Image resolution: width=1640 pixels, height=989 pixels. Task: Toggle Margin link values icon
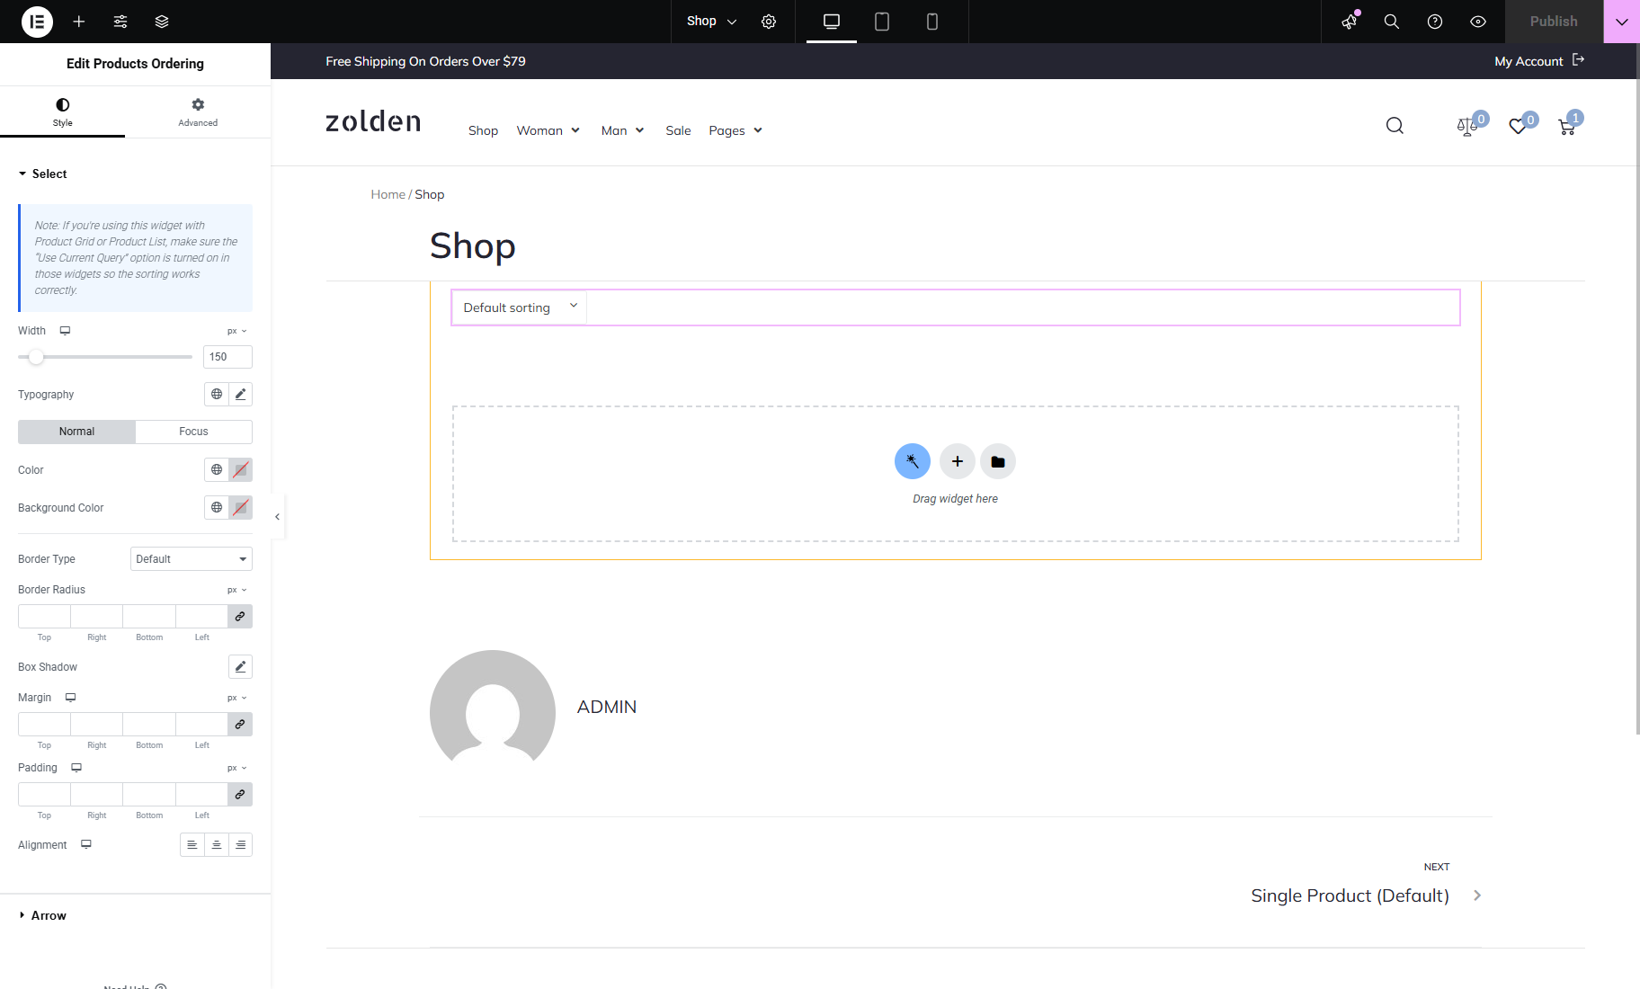[x=240, y=724]
